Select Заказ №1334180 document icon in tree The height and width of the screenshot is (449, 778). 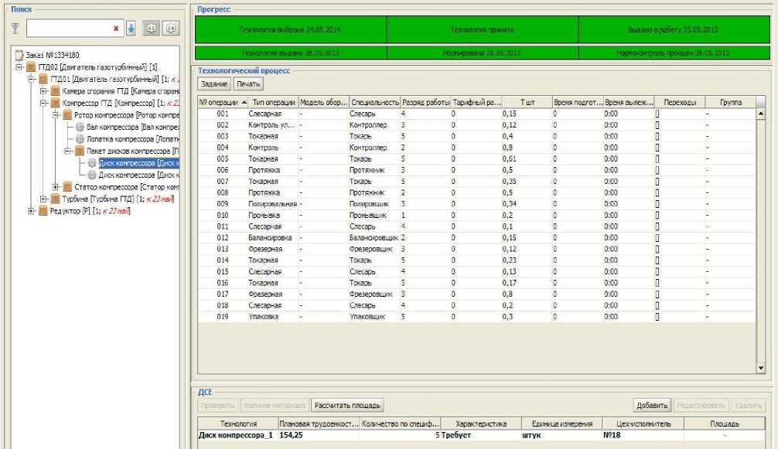(x=20, y=55)
